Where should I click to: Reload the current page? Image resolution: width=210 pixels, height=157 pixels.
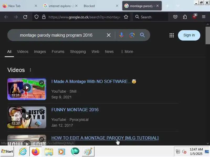(25, 17)
